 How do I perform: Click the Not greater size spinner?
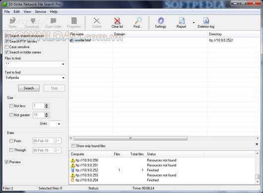pyautogui.click(x=46, y=115)
